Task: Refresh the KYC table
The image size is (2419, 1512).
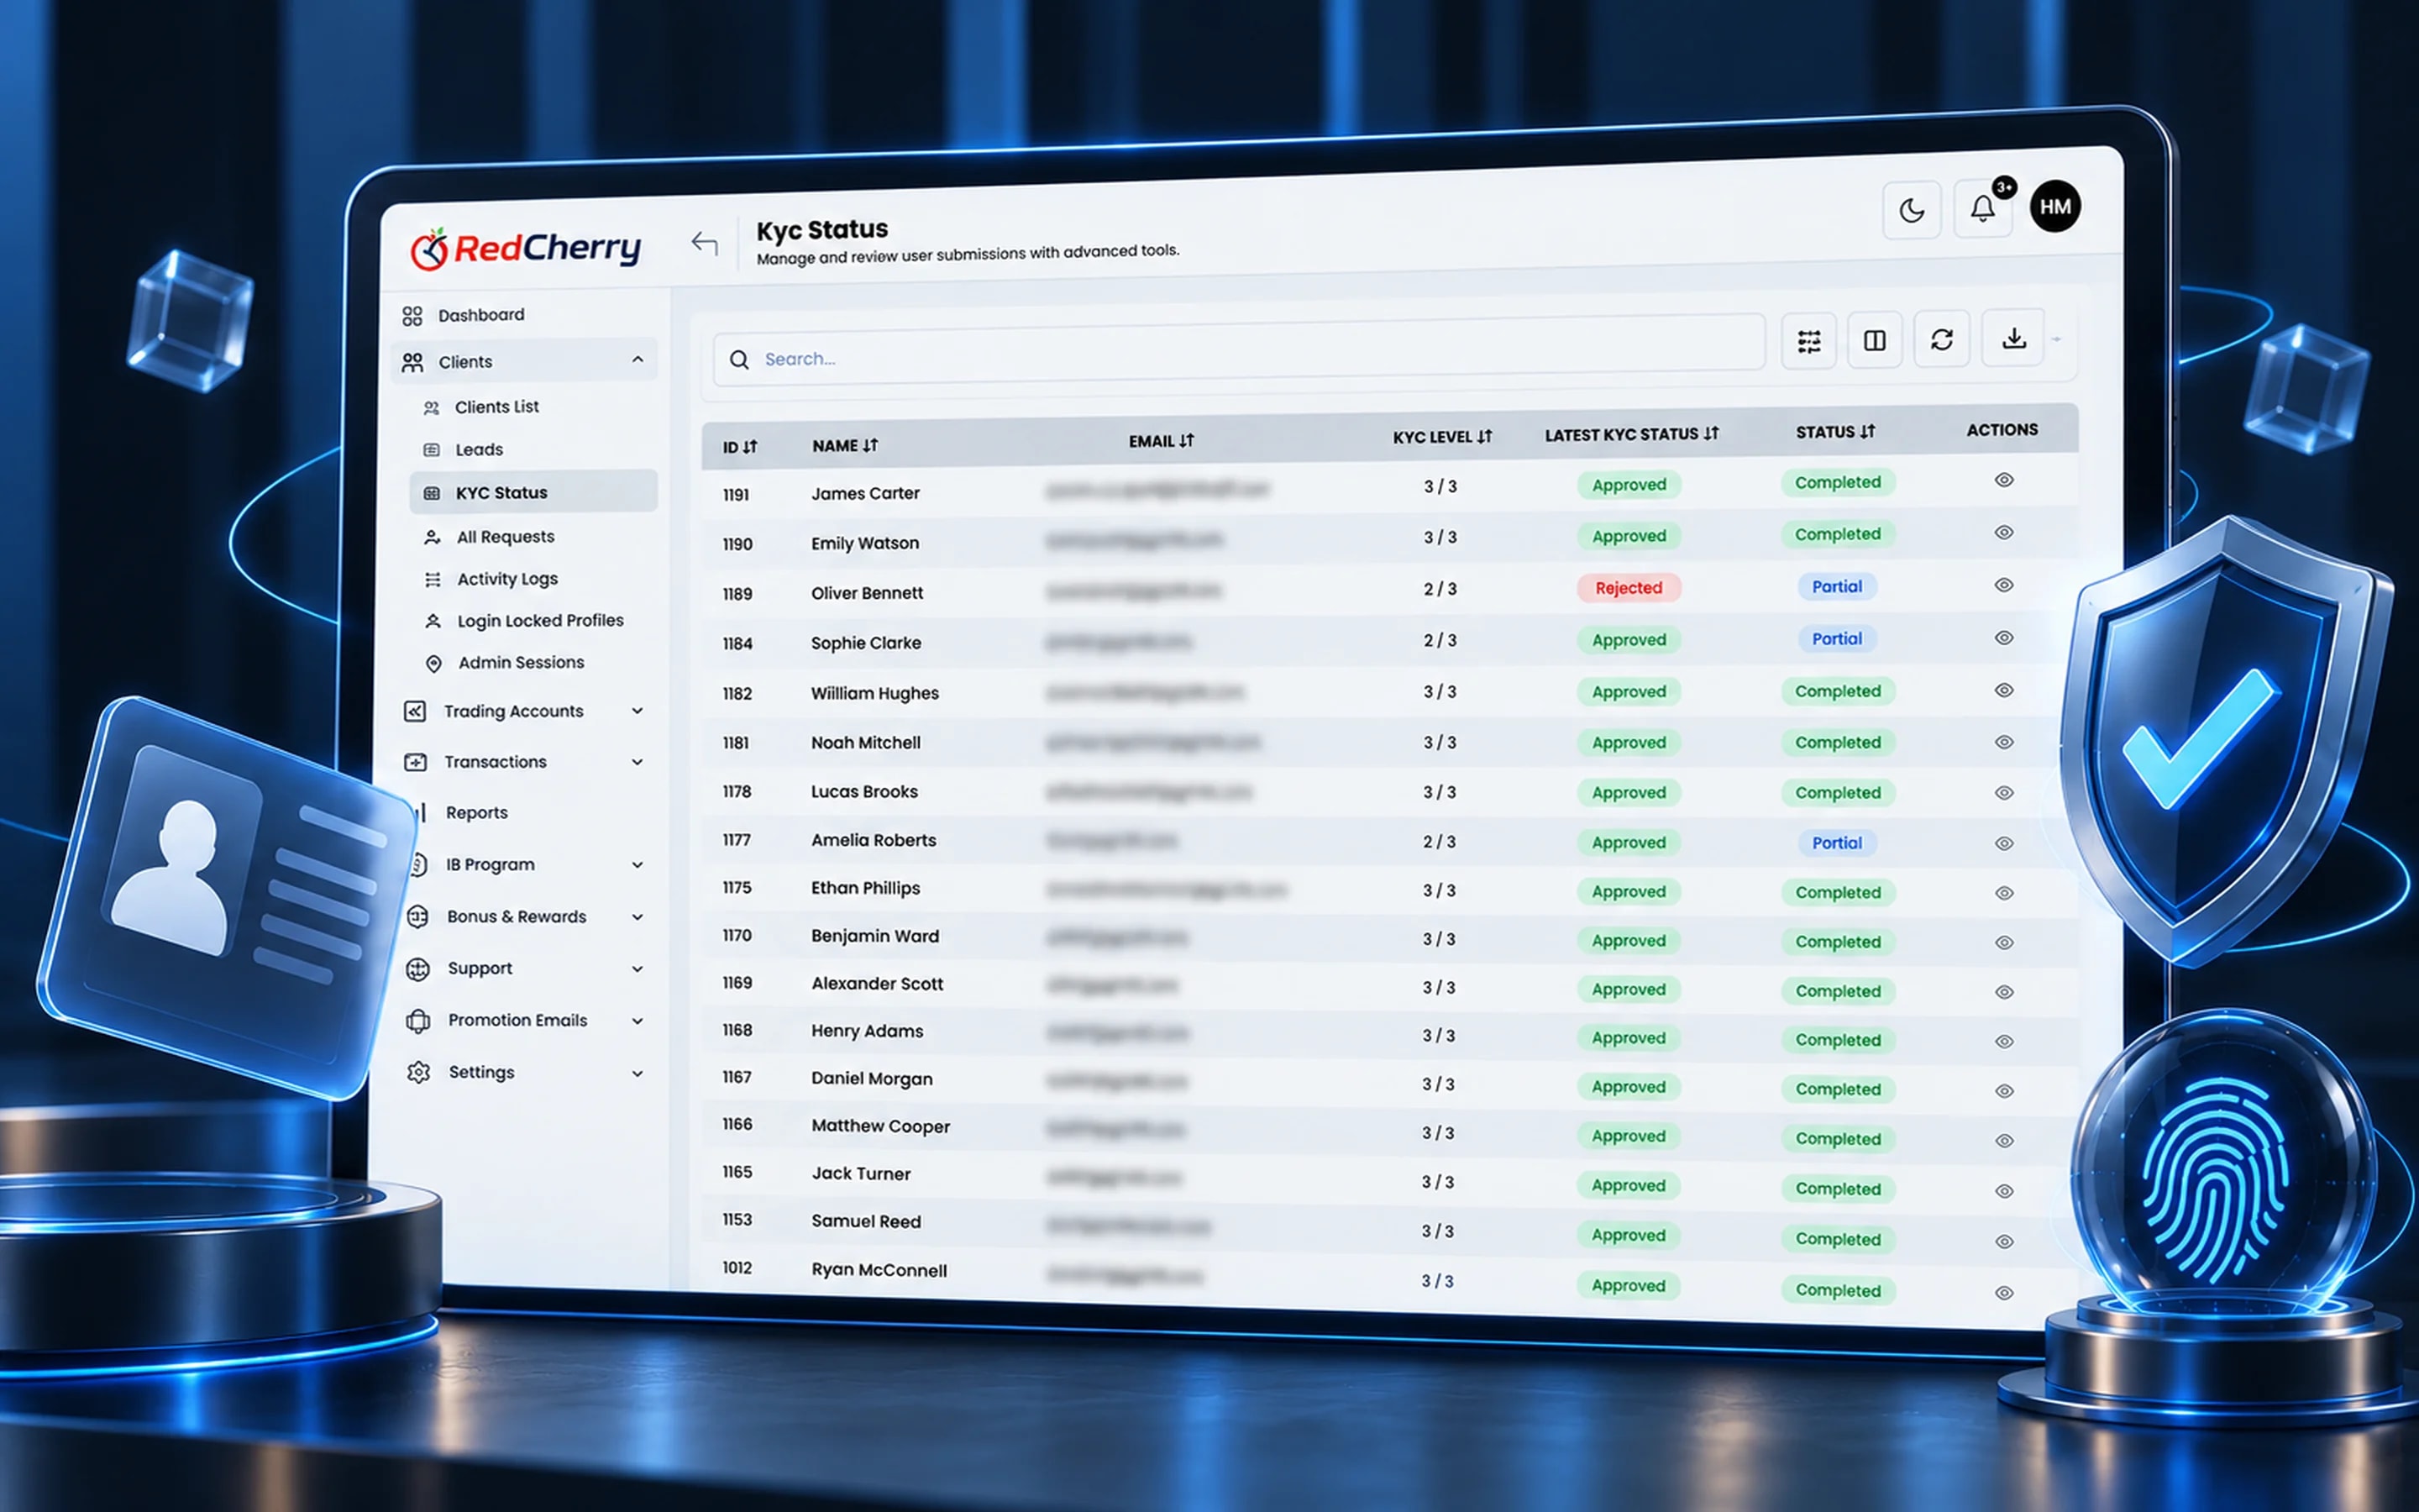Action: pyautogui.click(x=1942, y=340)
